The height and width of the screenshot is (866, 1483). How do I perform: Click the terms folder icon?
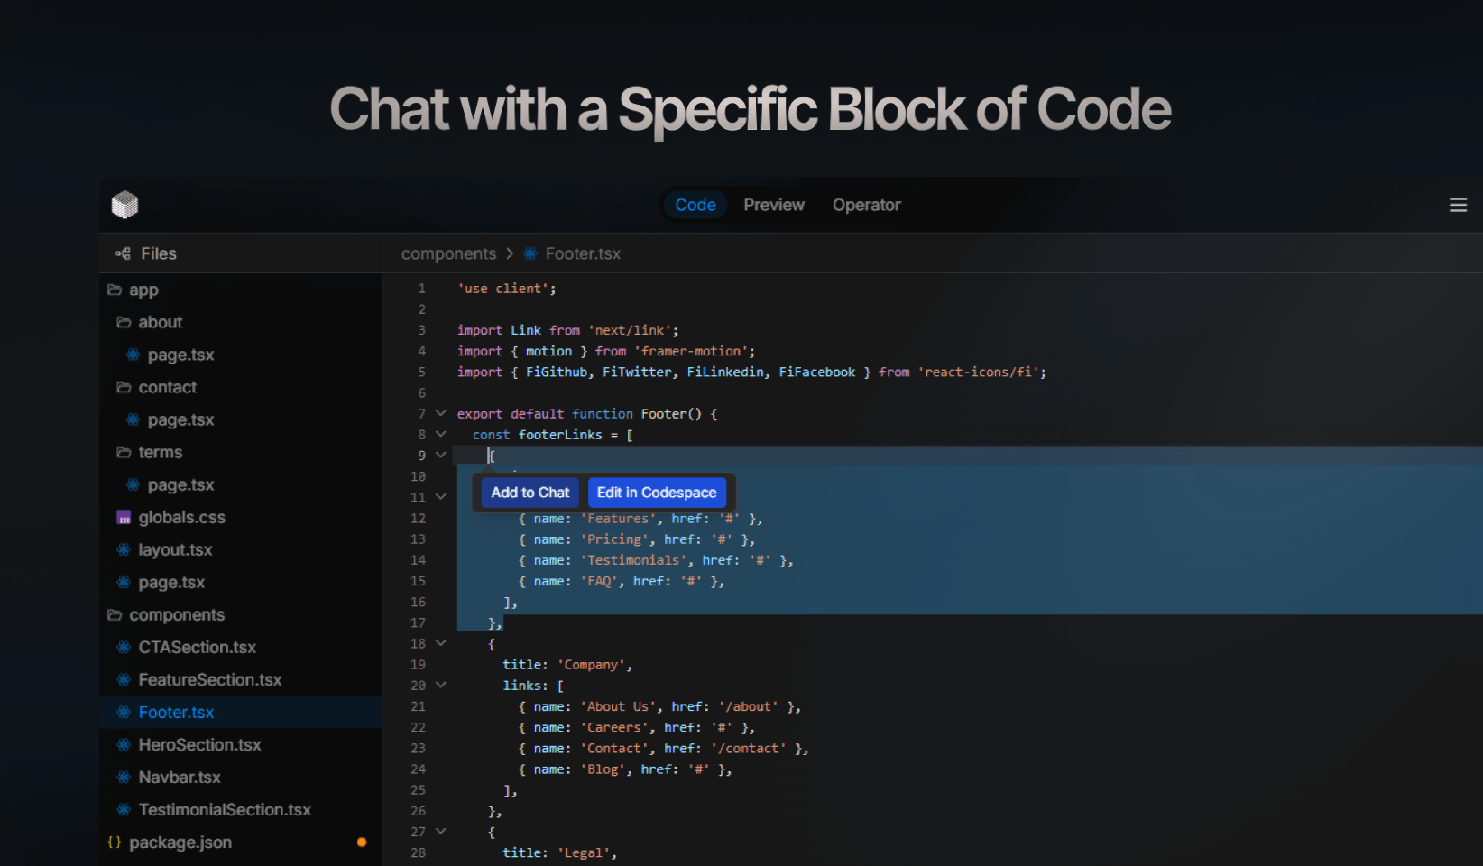tap(124, 452)
